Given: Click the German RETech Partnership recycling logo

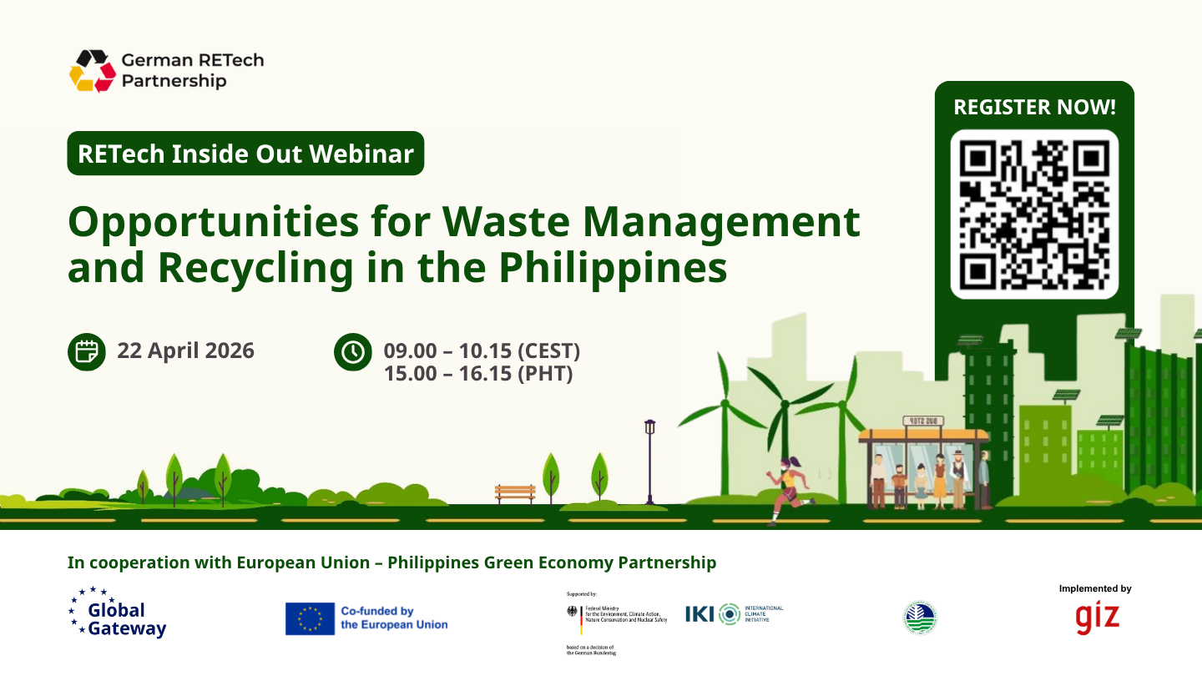Looking at the screenshot, I should 93,71.
